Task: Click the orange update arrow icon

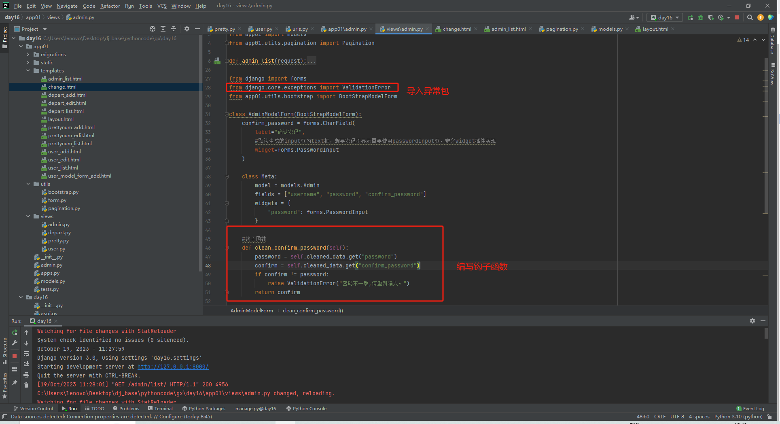Action: 761,17
